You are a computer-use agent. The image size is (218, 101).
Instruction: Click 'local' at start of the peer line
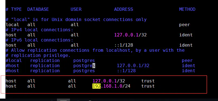[12, 25]
